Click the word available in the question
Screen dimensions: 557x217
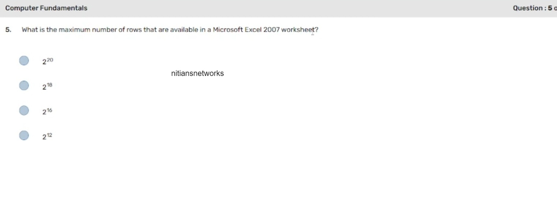click(184, 30)
